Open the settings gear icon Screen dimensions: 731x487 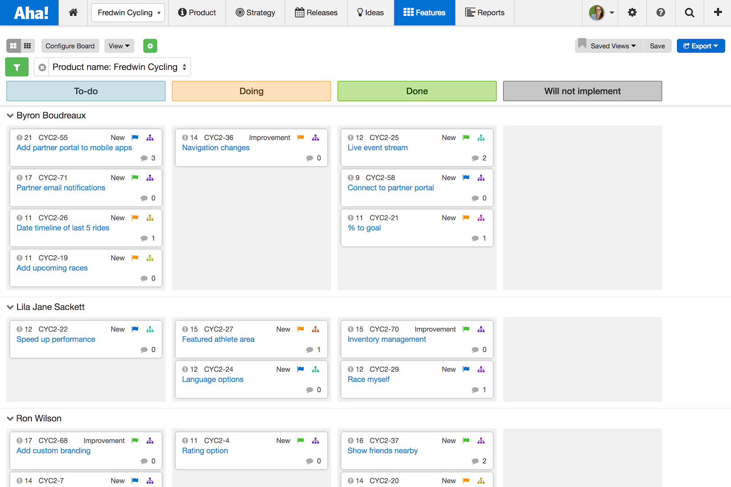pos(632,12)
